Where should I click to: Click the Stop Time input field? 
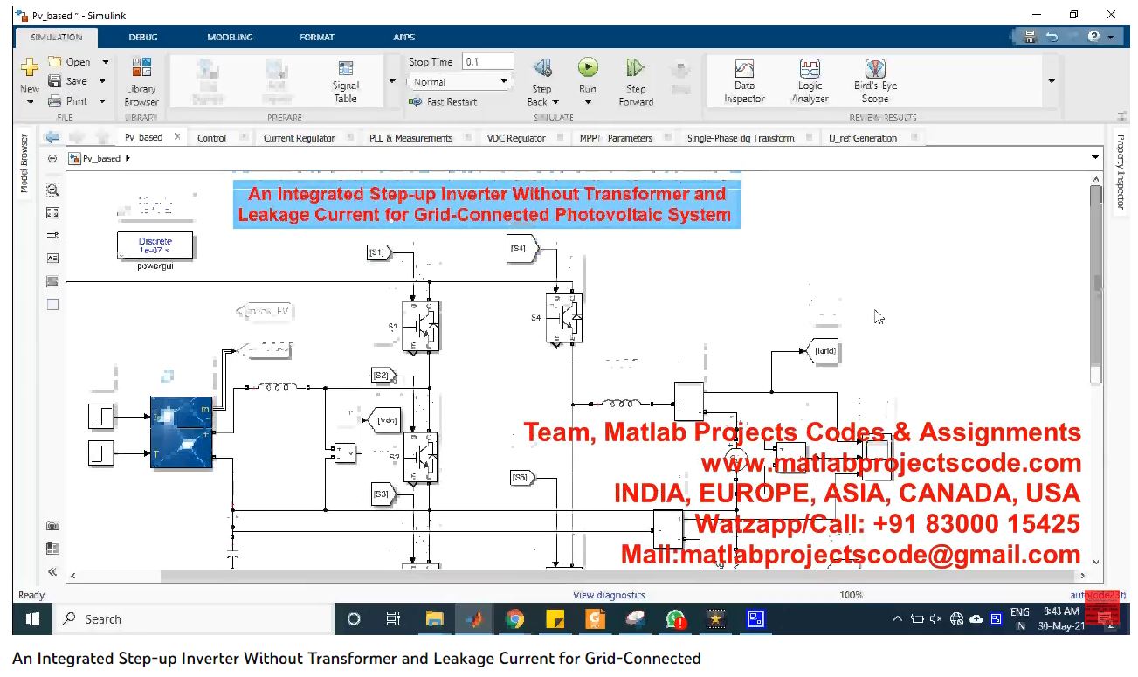point(488,62)
